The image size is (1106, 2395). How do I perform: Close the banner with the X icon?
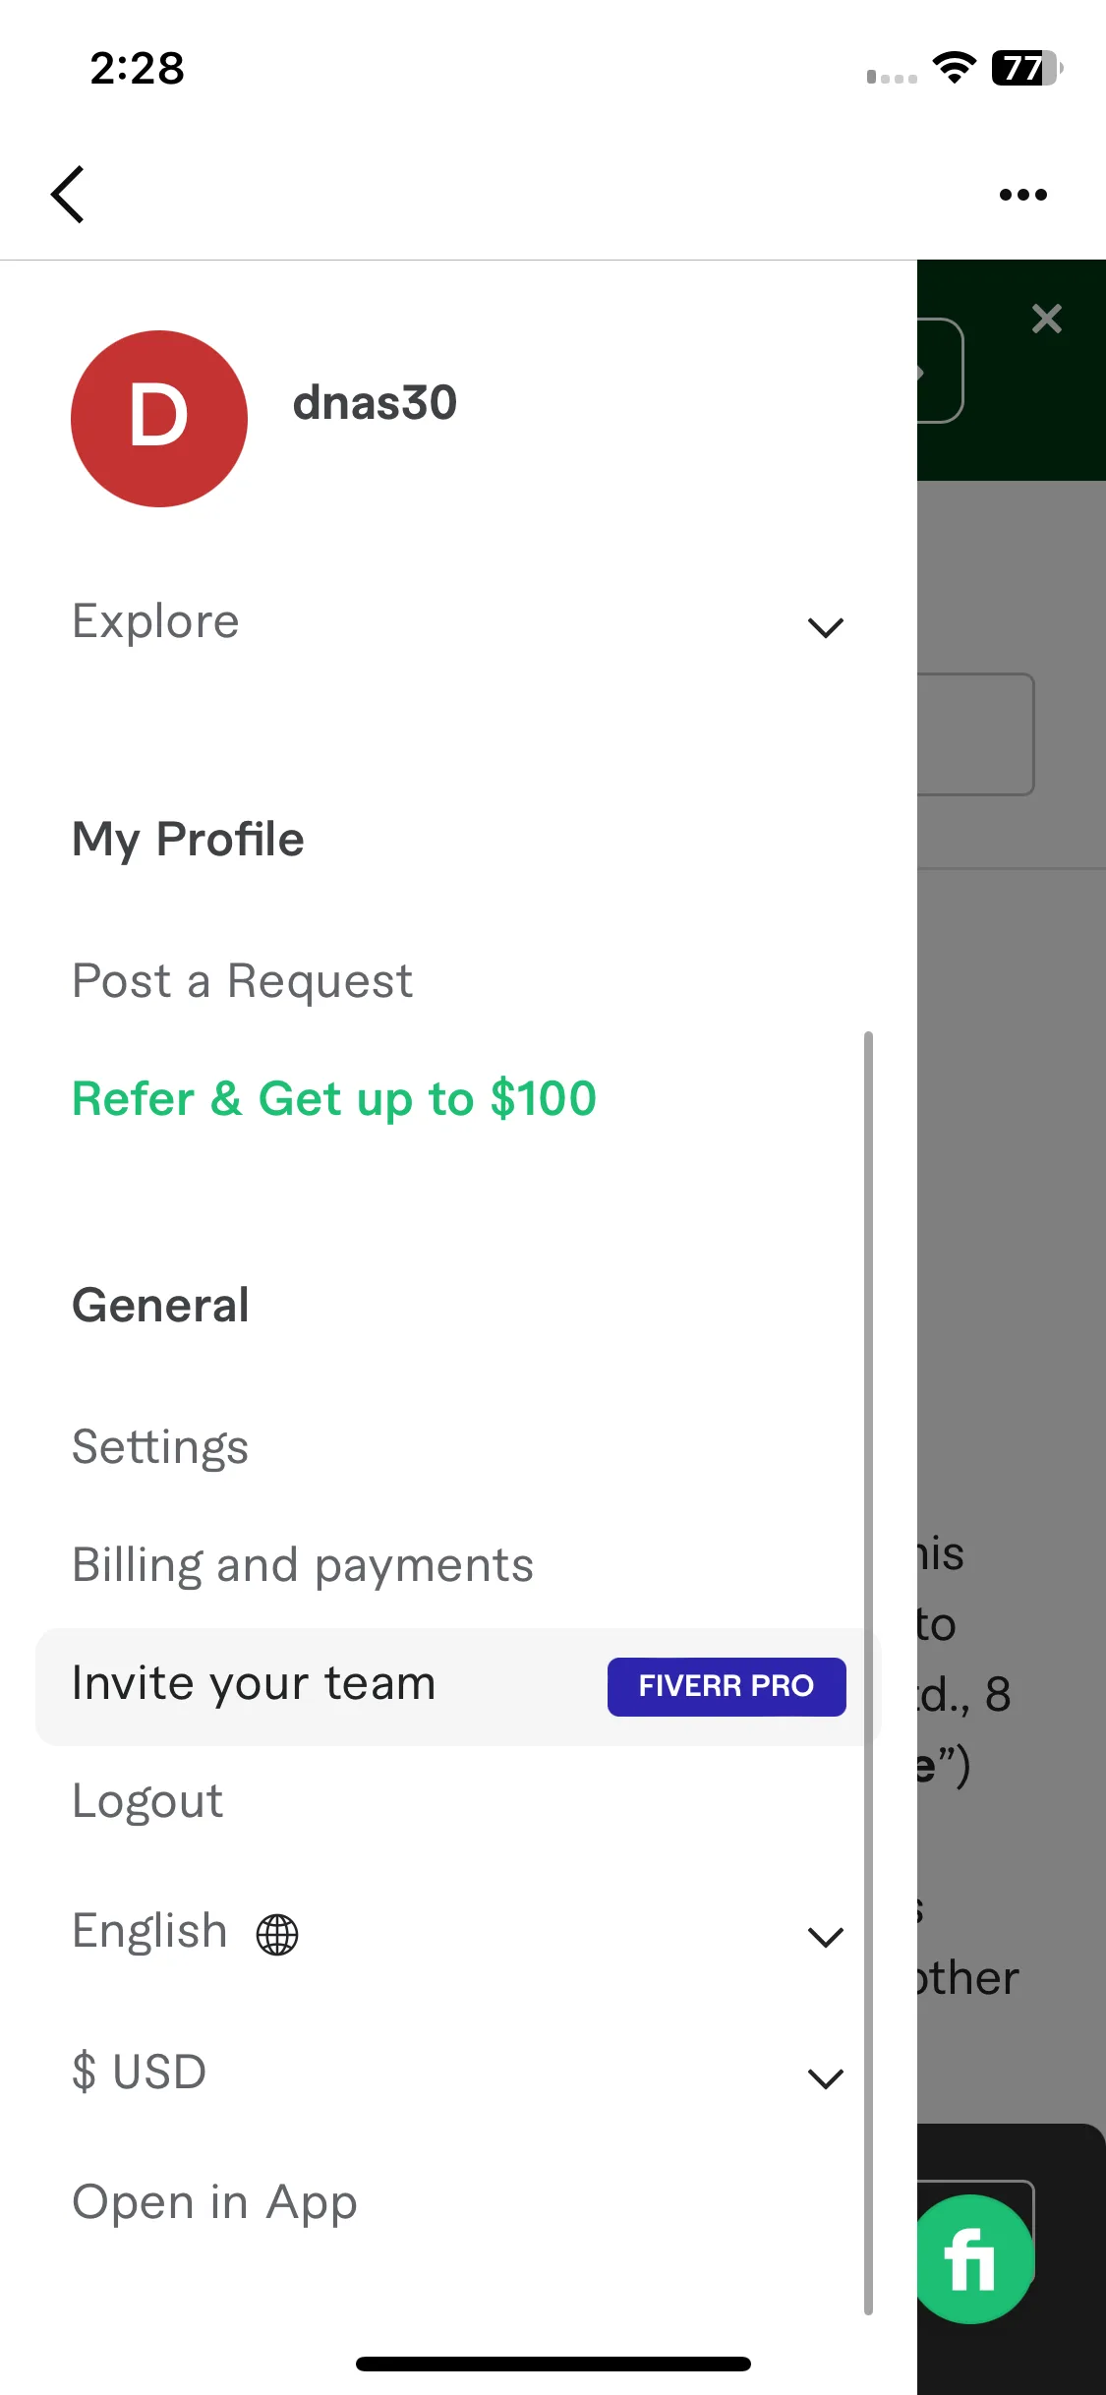click(x=1047, y=319)
